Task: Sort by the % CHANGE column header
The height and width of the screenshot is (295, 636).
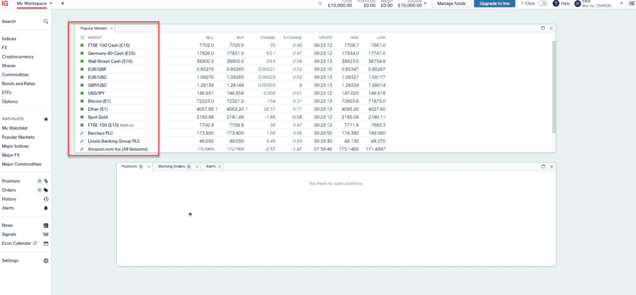Action: [292, 37]
